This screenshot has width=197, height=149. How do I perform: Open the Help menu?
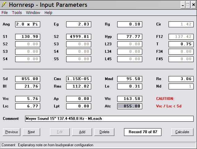[x=48, y=13]
